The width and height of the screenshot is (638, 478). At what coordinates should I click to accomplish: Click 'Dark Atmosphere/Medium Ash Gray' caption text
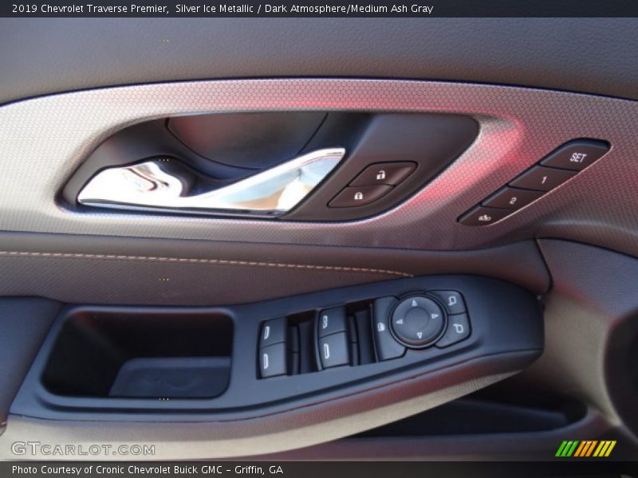[x=349, y=8]
